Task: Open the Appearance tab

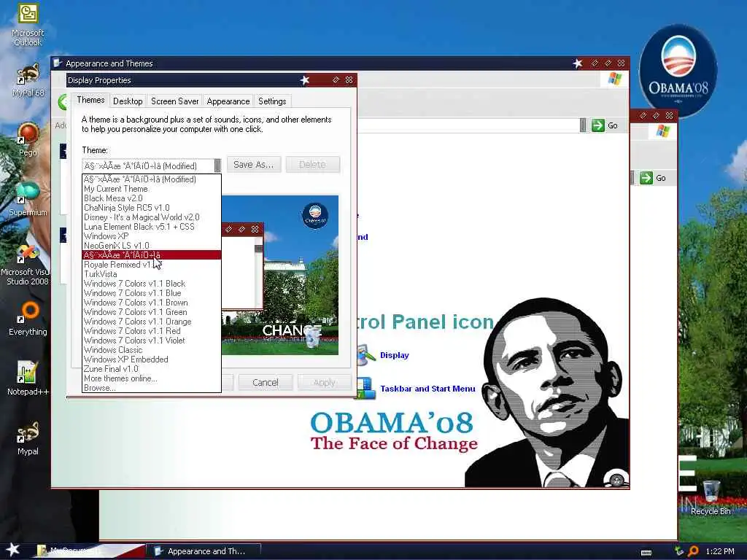Action: click(228, 101)
